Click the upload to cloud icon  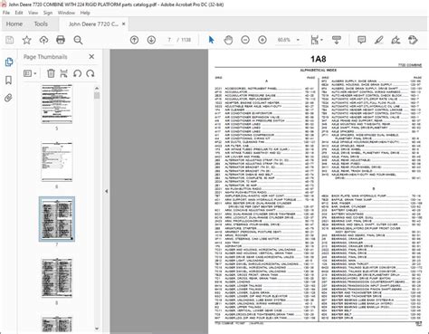pyautogui.click(x=43, y=40)
